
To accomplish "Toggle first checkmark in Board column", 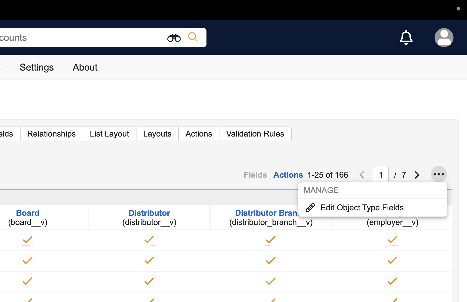I will click(x=28, y=240).
